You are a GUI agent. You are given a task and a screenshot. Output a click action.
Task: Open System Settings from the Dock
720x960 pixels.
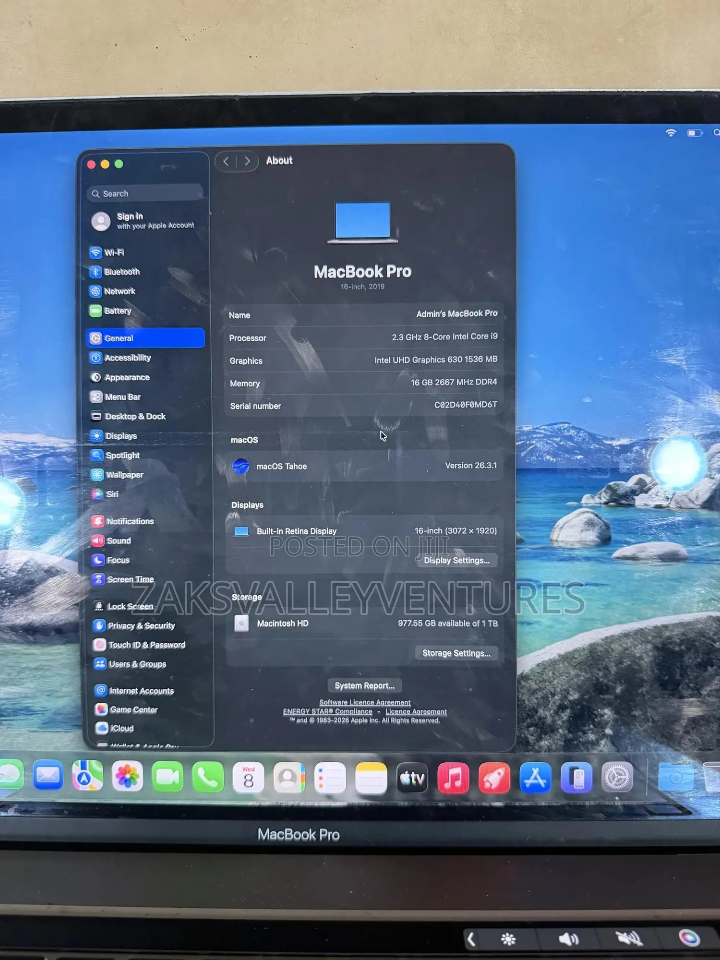[617, 777]
